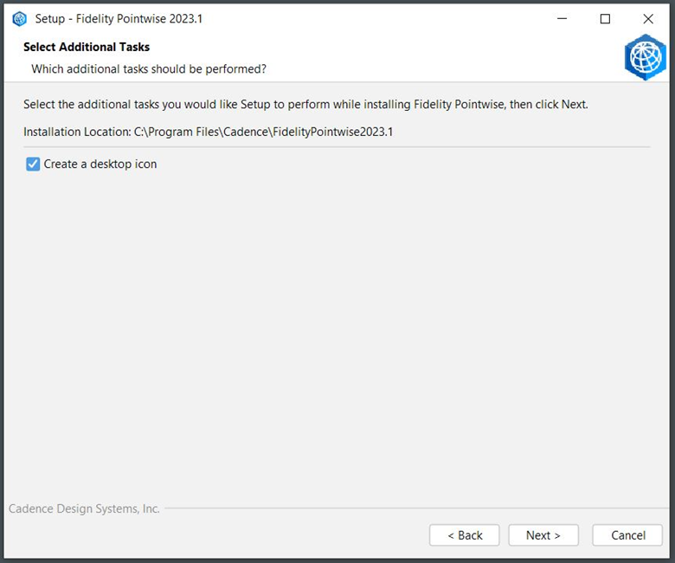The image size is (675, 563).
Task: Minimize the Setup window
Action: pyautogui.click(x=562, y=19)
